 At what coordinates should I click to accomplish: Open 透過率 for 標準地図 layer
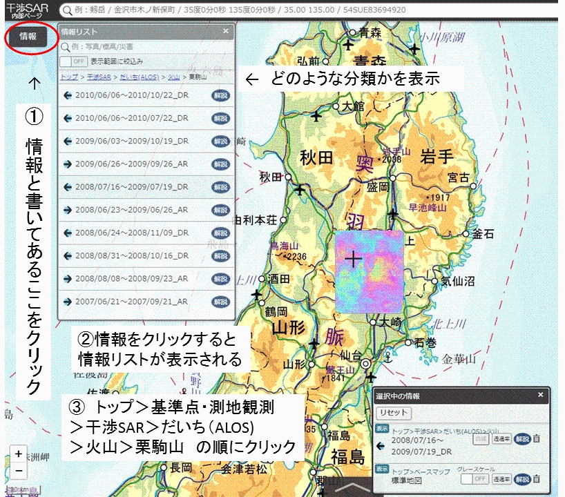point(501,479)
